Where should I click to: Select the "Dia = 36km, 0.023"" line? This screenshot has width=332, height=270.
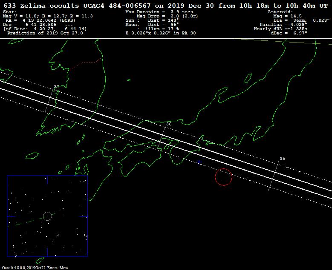coord(301,20)
